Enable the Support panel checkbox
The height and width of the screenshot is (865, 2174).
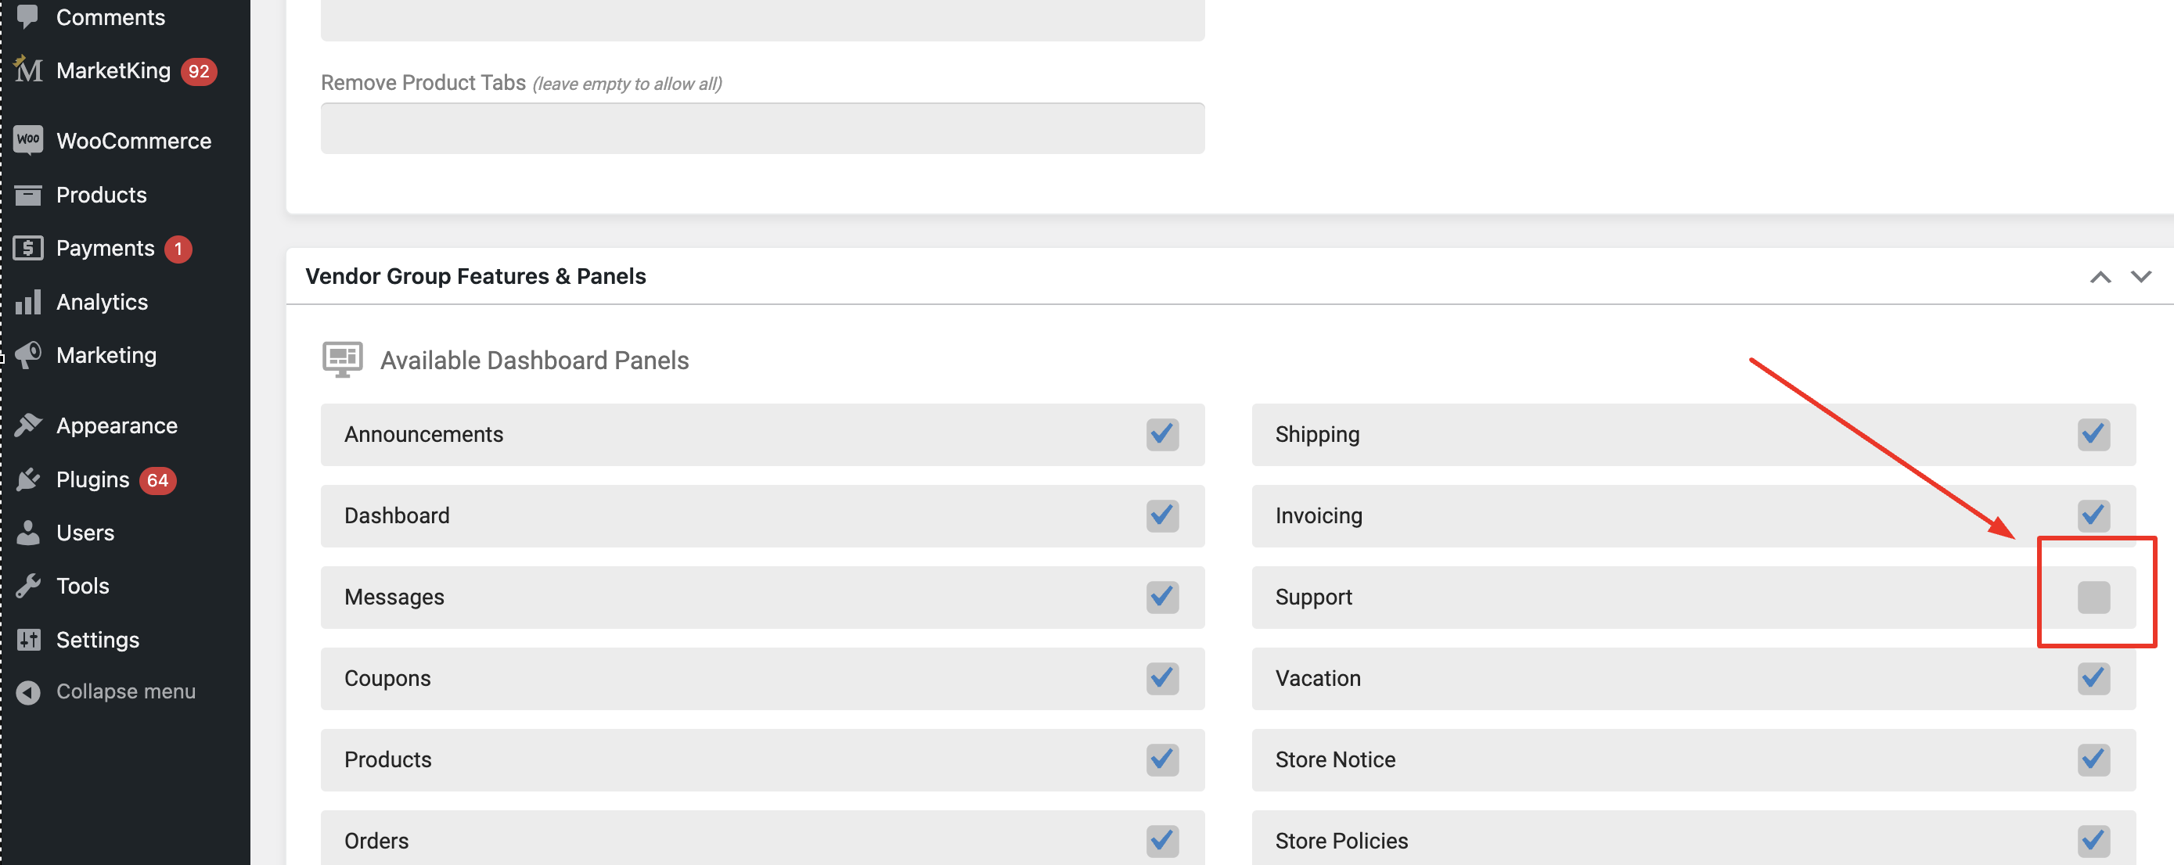pos(2093,597)
